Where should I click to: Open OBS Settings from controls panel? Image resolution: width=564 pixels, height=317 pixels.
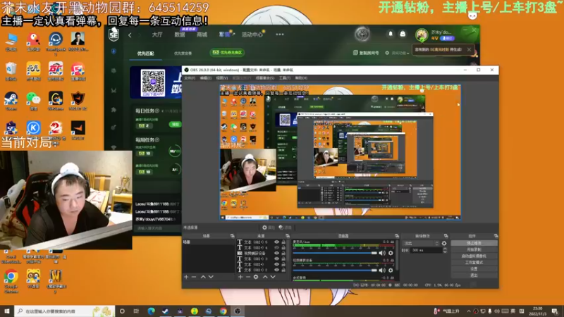coord(474,269)
